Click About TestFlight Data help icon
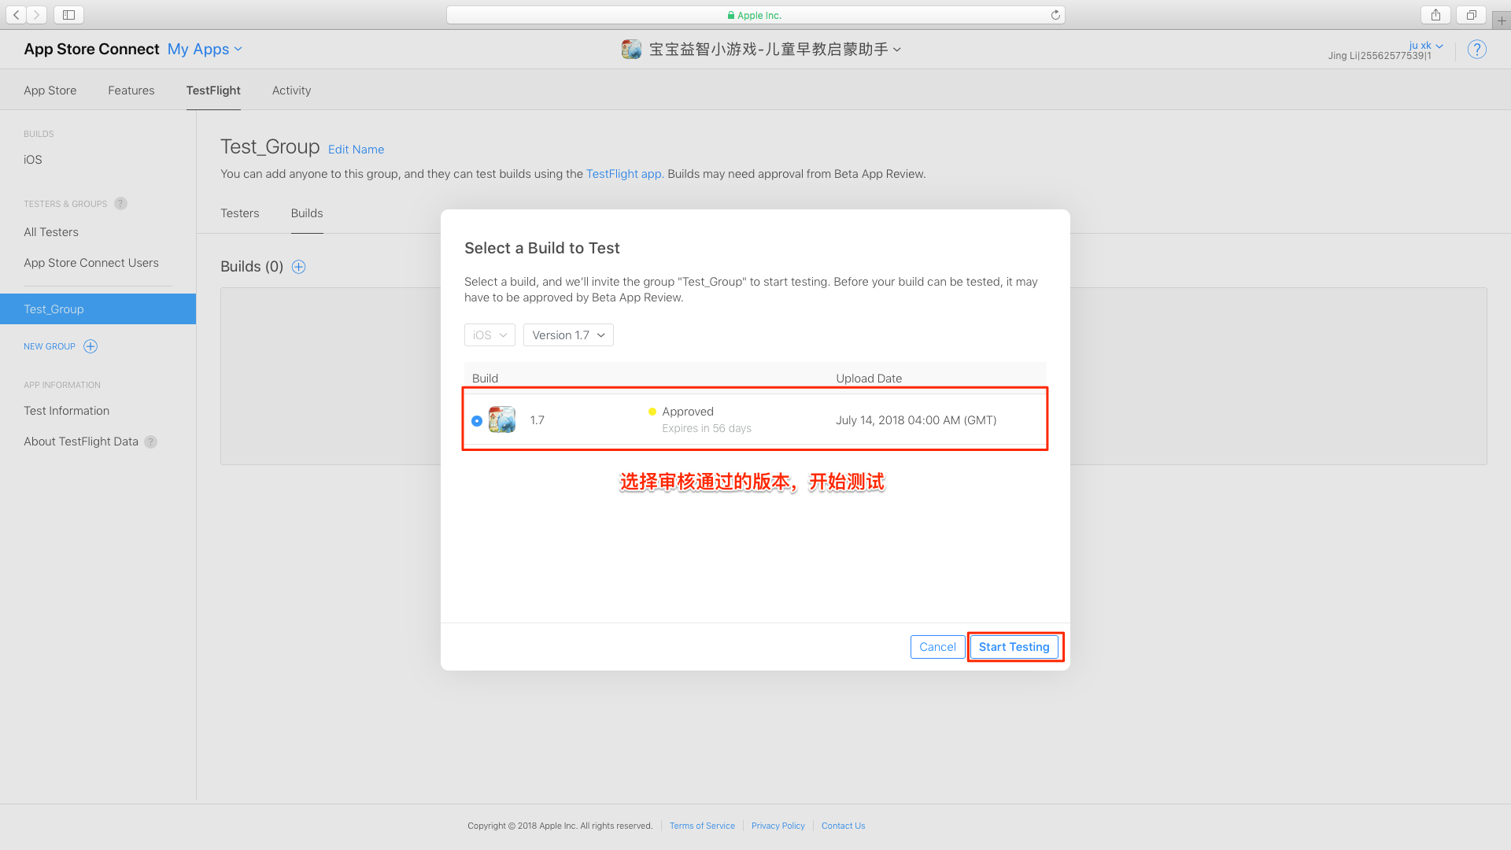This screenshot has height=850, width=1511. pos(151,442)
